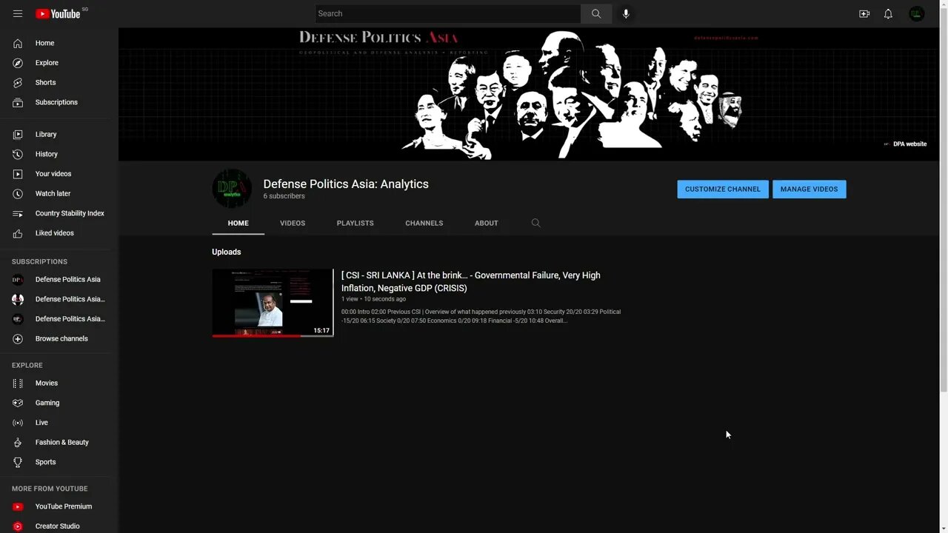The image size is (948, 533).
Task: Open the Create video icon
Action: [x=864, y=13]
